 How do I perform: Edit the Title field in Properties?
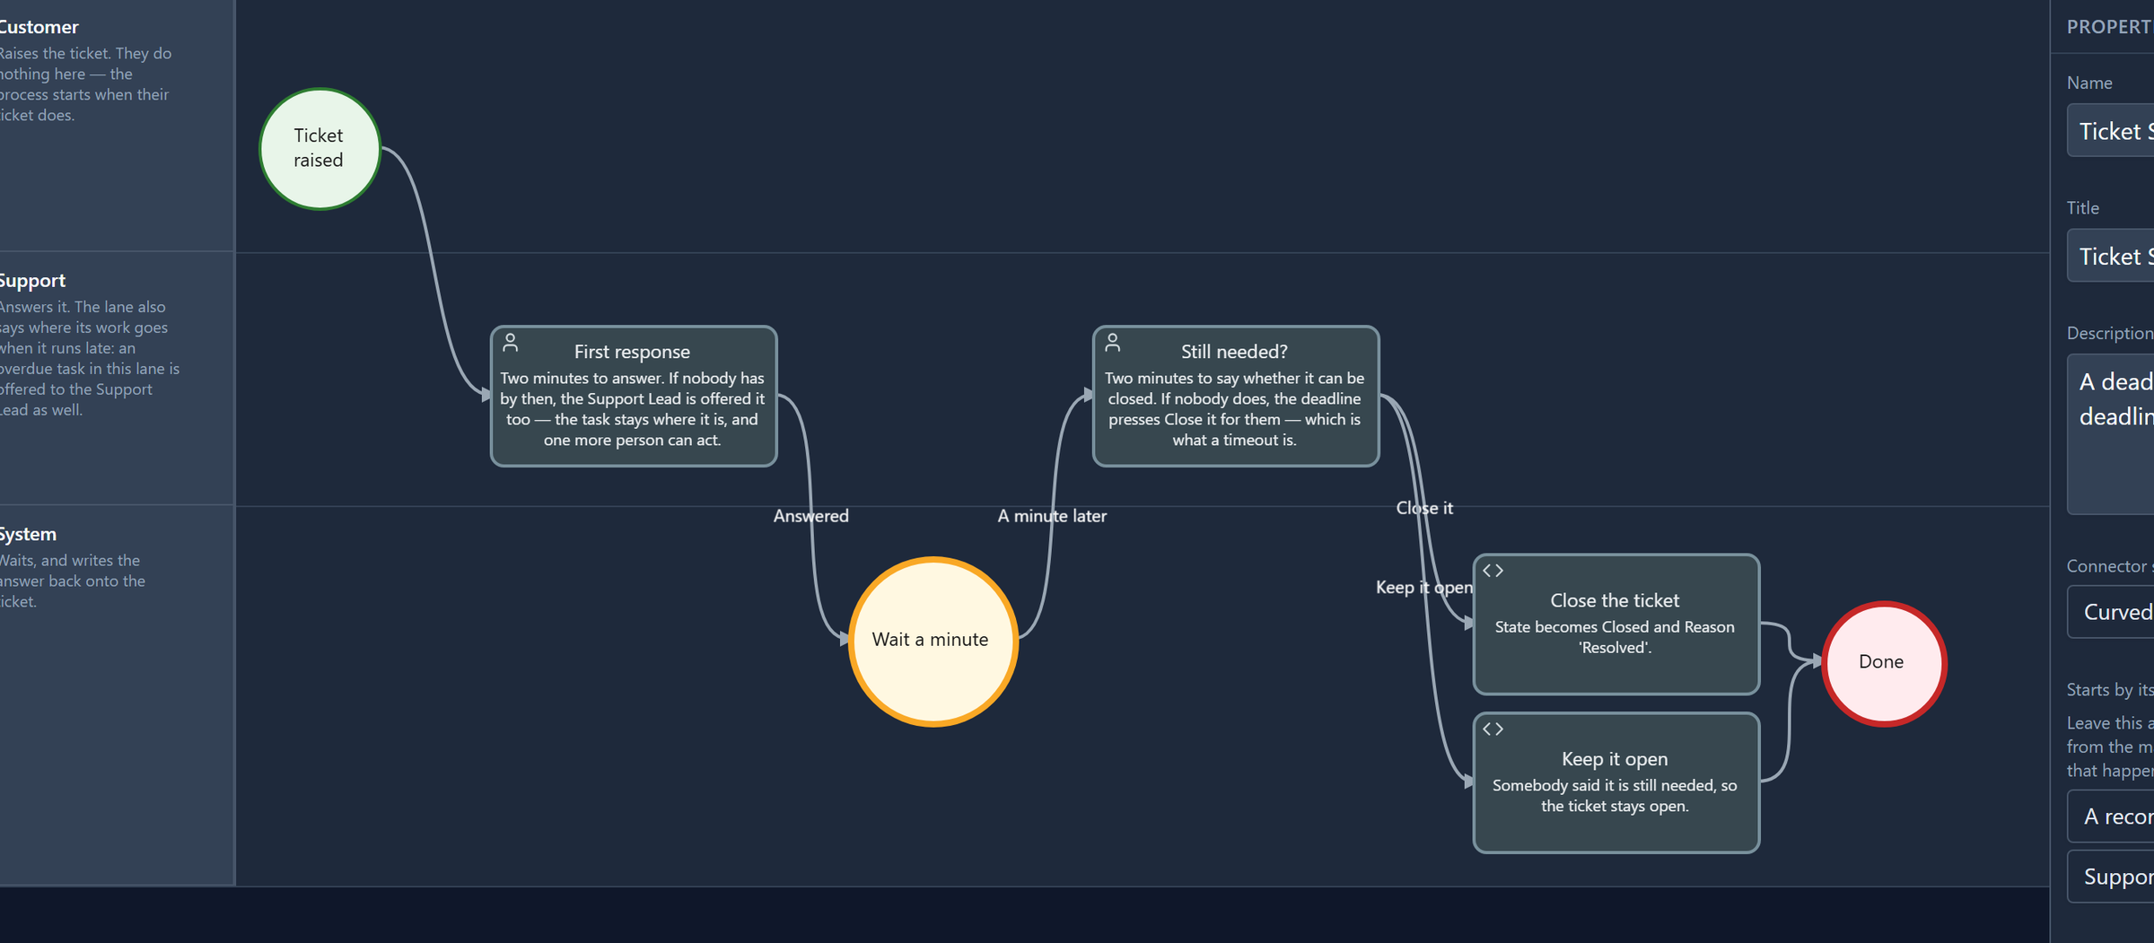click(2110, 256)
